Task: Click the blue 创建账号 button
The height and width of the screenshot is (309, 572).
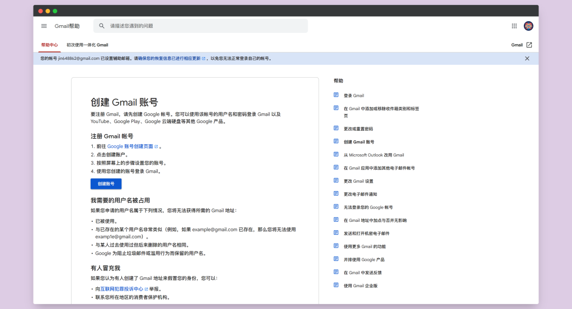Action: [x=106, y=184]
